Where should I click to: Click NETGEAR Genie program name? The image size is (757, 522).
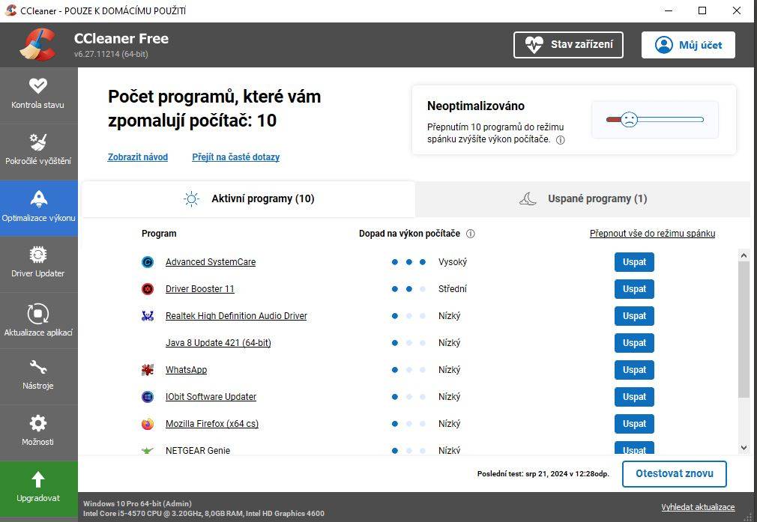click(197, 451)
